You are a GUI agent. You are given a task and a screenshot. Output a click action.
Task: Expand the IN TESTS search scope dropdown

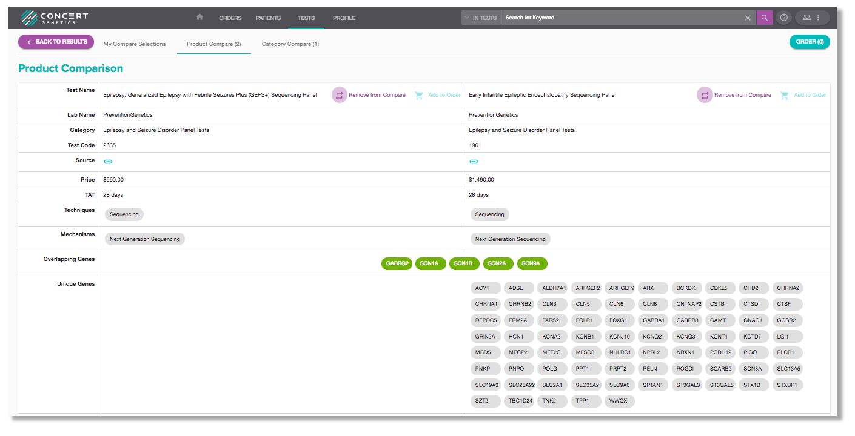480,18
